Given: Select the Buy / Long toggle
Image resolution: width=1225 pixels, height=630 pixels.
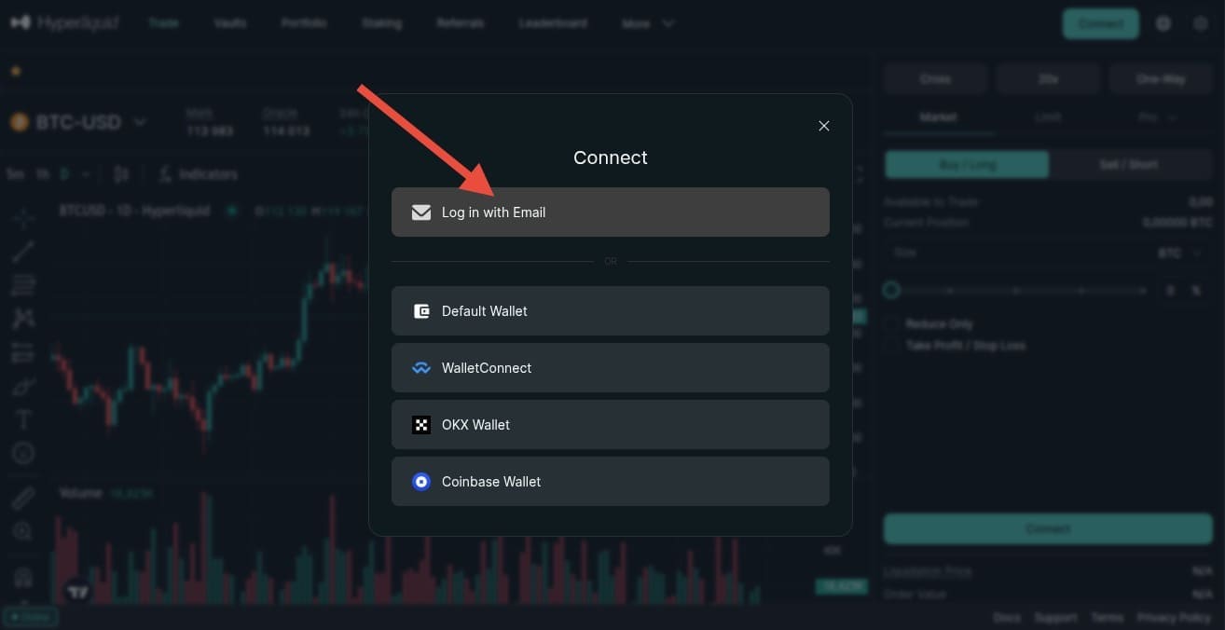Looking at the screenshot, I should coord(967,165).
